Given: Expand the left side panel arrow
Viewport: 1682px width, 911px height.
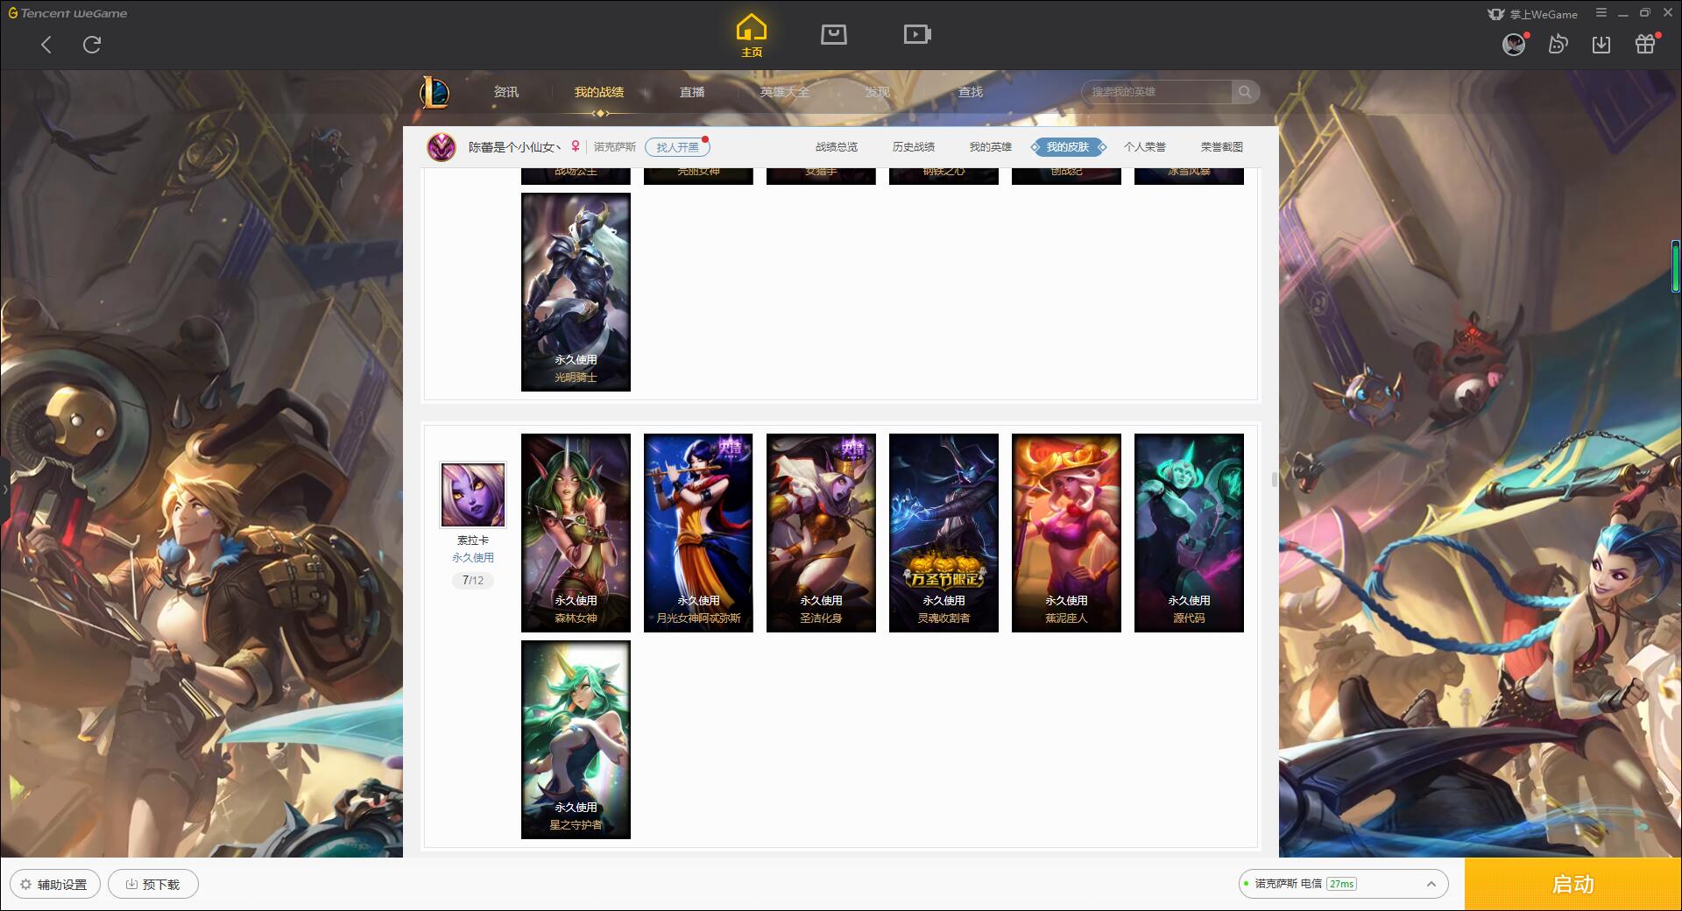Looking at the screenshot, I should click(4, 489).
